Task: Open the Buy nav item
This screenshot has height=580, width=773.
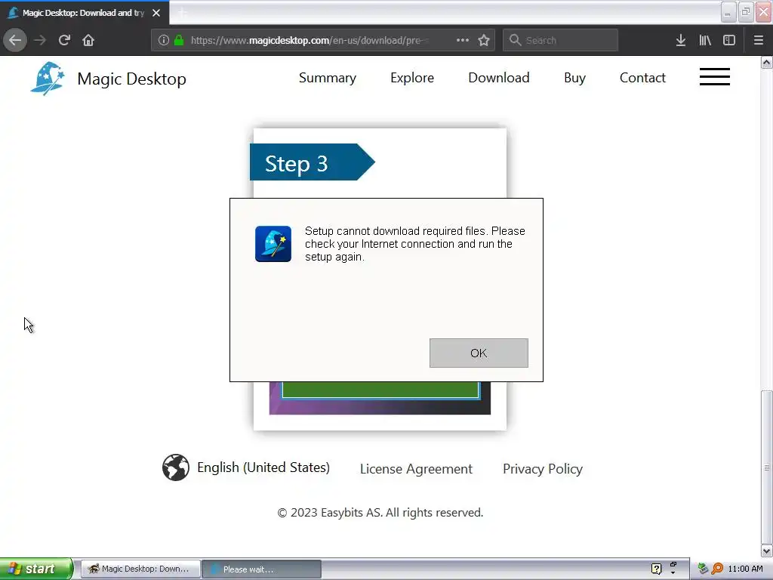Action: tap(574, 78)
